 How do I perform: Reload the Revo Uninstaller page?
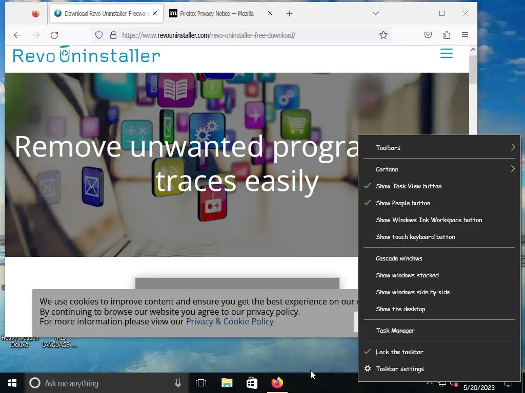tap(54, 35)
